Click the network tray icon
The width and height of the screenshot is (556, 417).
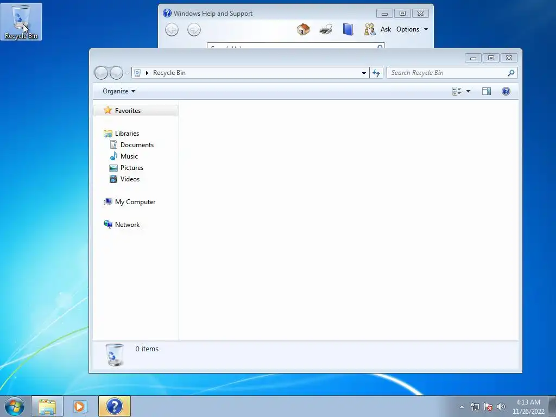[475, 407]
